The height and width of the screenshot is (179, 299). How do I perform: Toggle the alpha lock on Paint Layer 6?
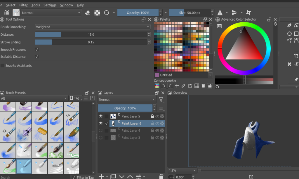tap(157, 123)
